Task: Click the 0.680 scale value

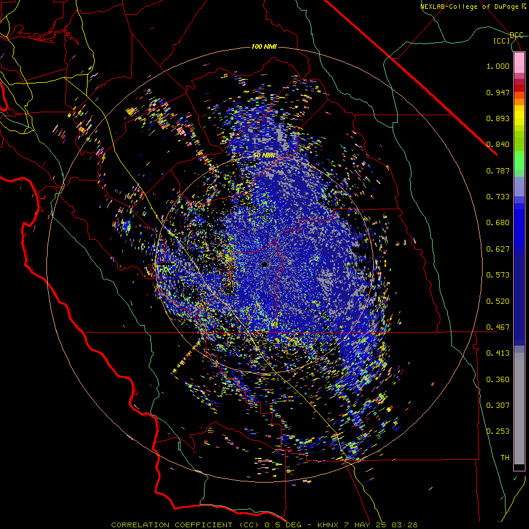Action: click(498, 223)
